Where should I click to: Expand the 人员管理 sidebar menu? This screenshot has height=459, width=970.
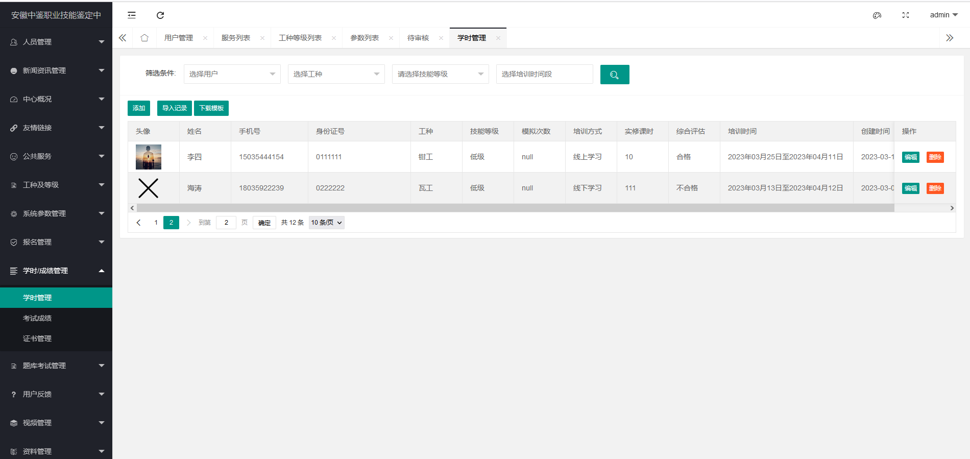coord(56,42)
